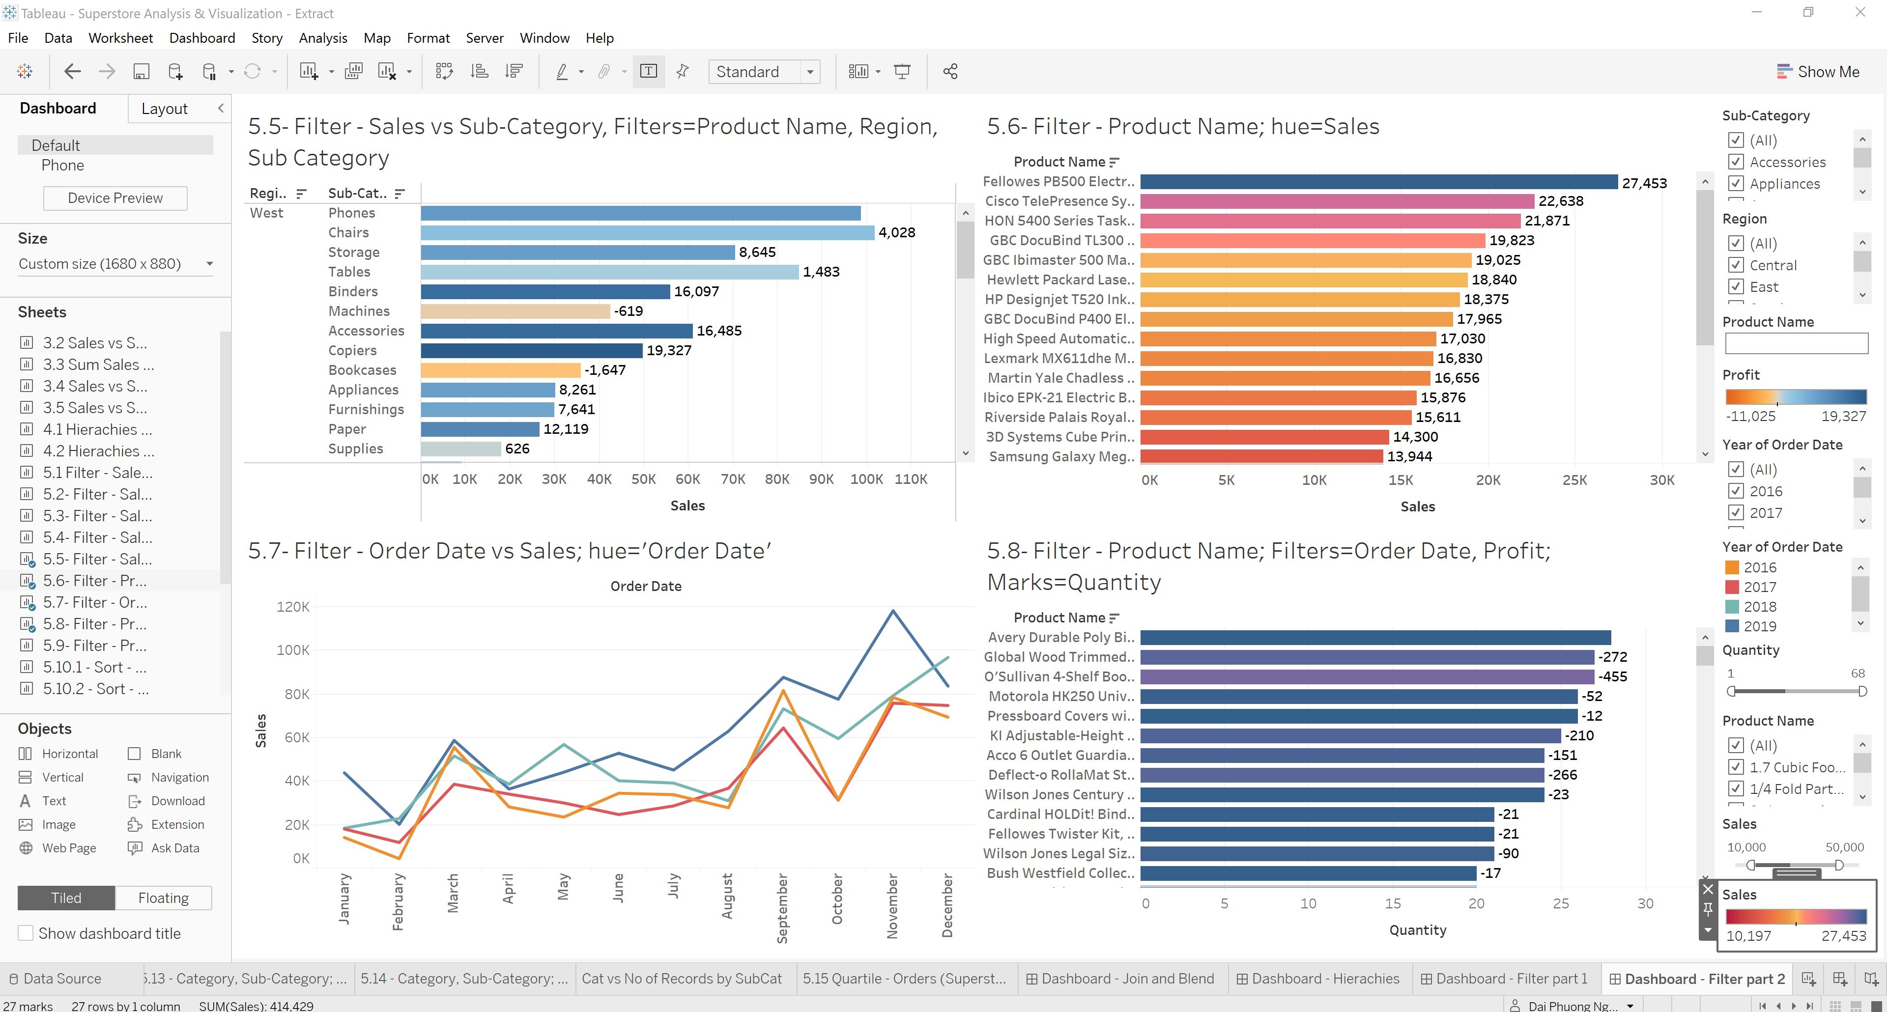Click the New Data Source icon
Screen dimensions: 1887x1012
coord(175,71)
